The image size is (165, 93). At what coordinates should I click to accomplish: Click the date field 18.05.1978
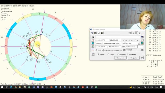[102, 40]
